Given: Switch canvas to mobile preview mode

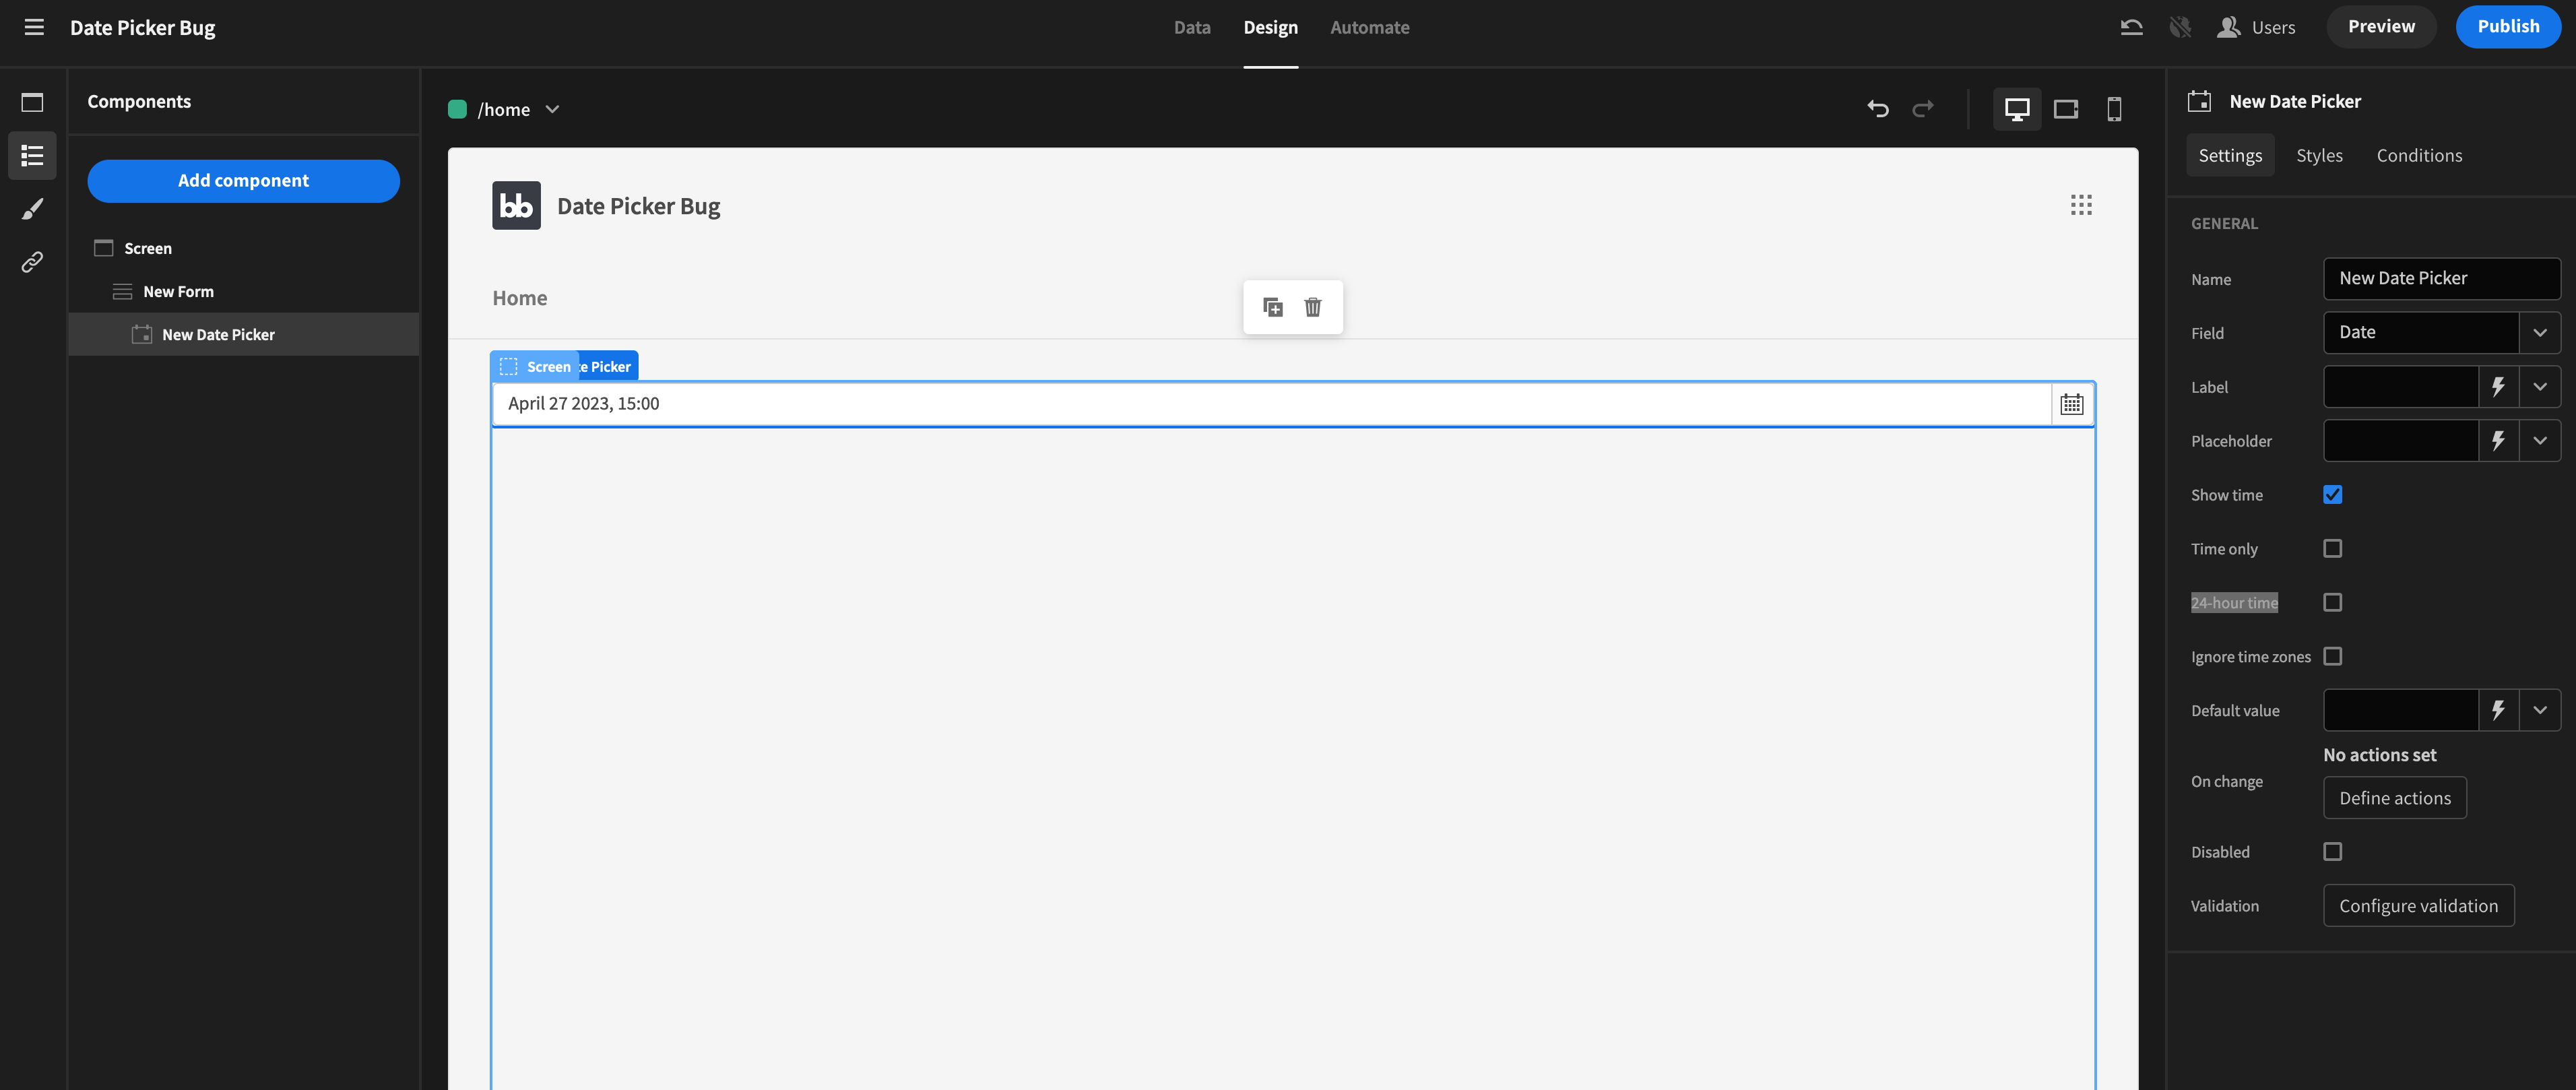Looking at the screenshot, I should [x=2113, y=109].
